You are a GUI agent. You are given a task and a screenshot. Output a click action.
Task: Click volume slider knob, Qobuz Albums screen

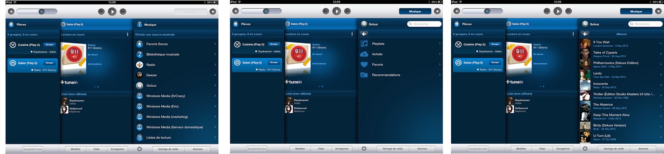[487, 11]
